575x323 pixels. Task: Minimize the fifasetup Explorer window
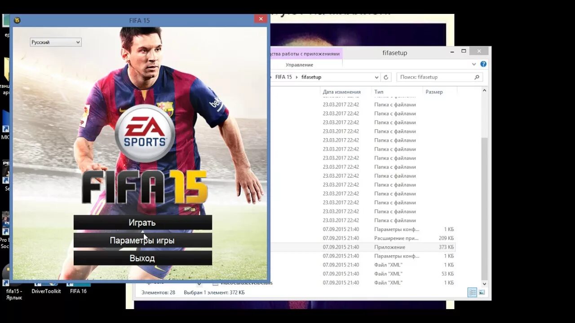452,51
